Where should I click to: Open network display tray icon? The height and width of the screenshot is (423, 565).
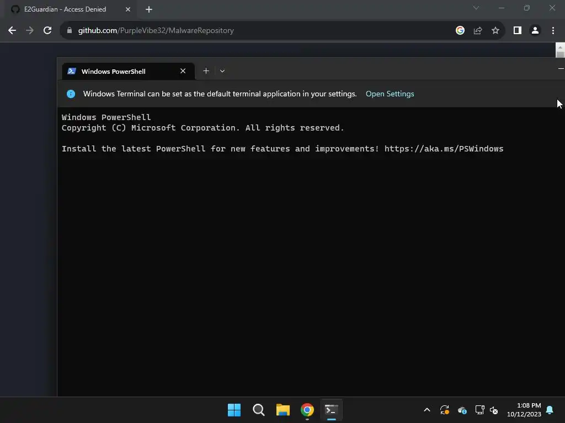click(x=479, y=410)
